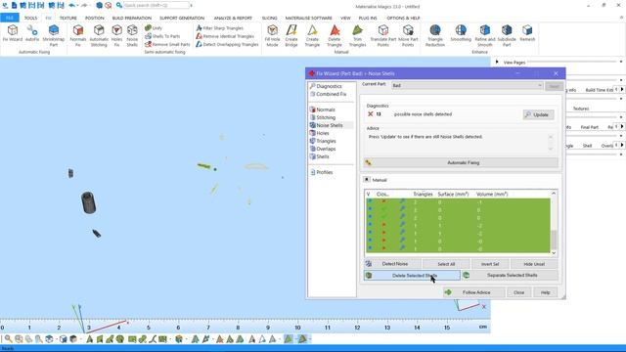Click Remove Small Parts command
Screen dimensions: 626x352
click(x=167, y=44)
